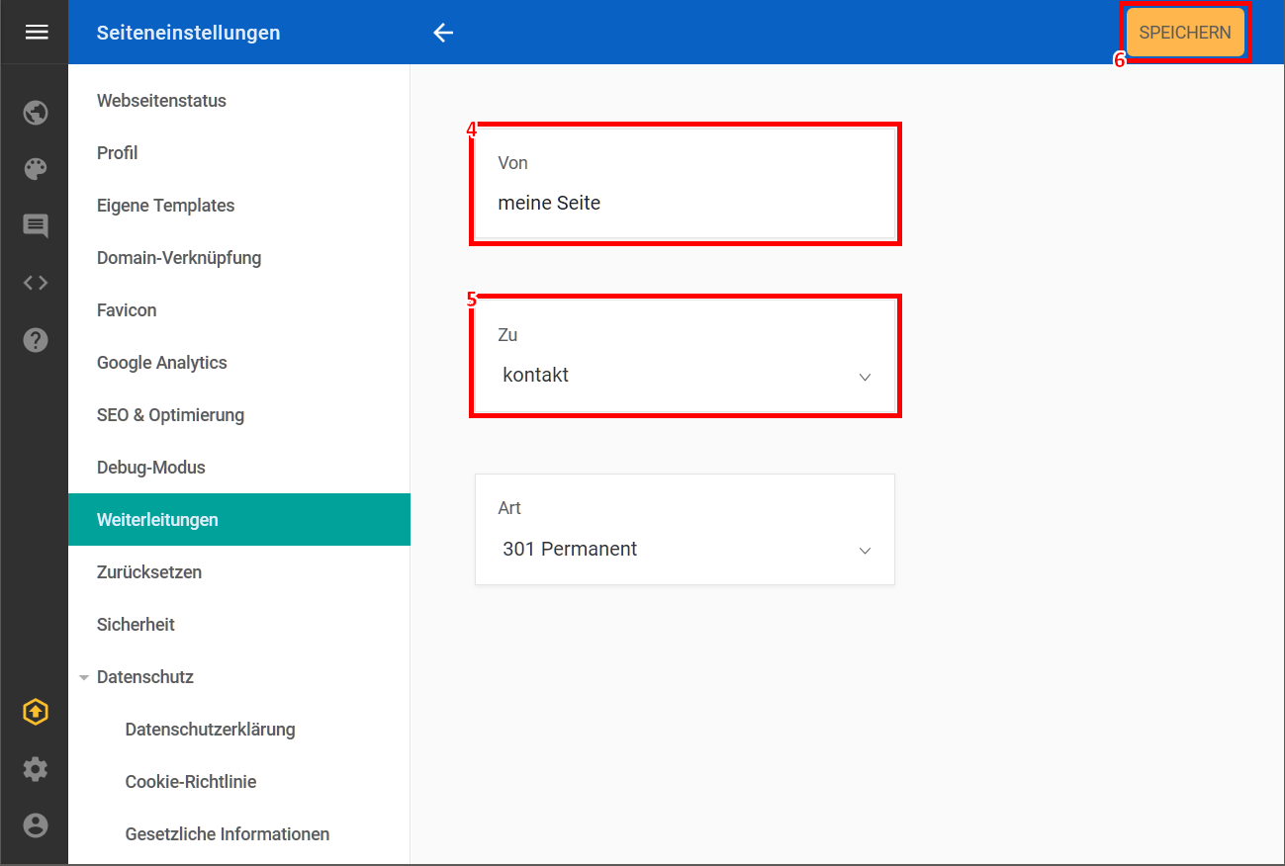This screenshot has height=866, width=1285.
Task: Collapse the Datenschutz section triangle
Action: (84, 677)
